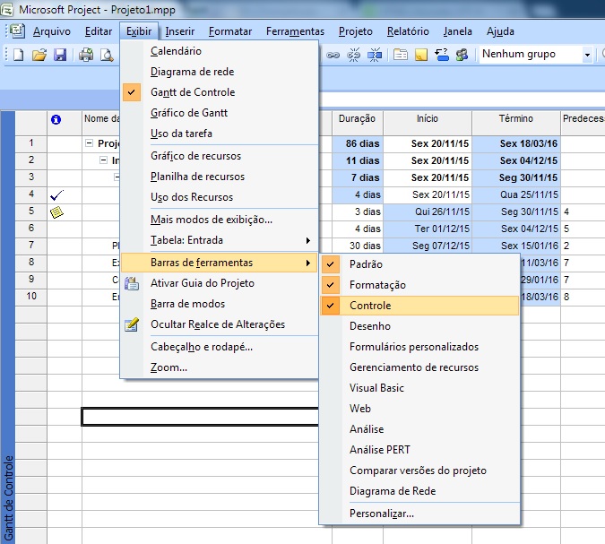
Task: Open the Inserir menu
Action: tap(180, 31)
